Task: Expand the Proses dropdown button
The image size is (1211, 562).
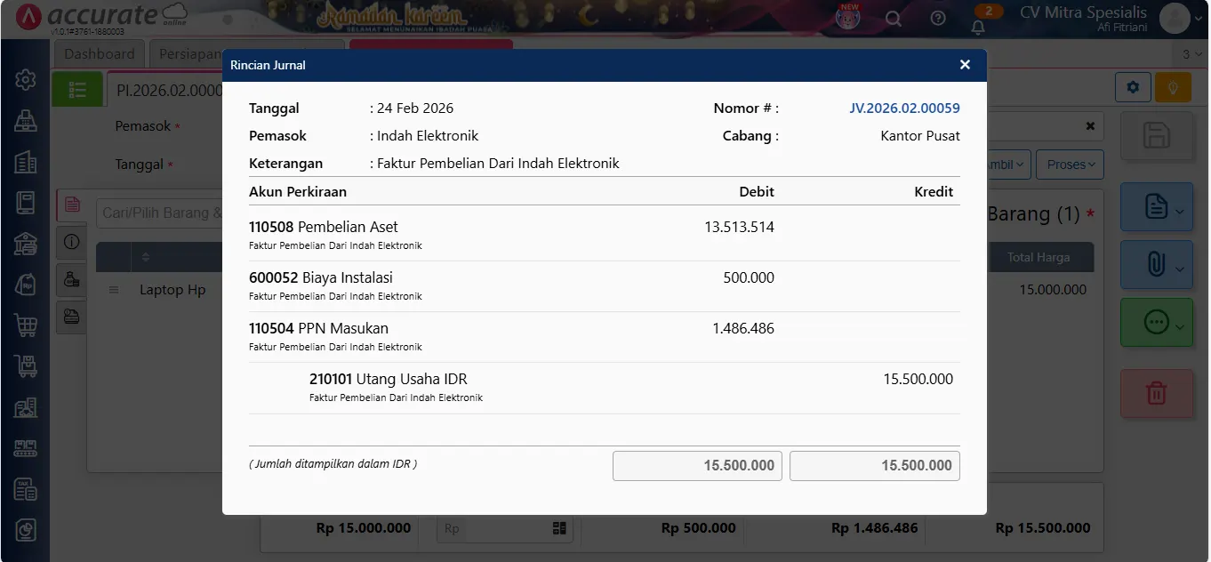Action: point(1071,165)
